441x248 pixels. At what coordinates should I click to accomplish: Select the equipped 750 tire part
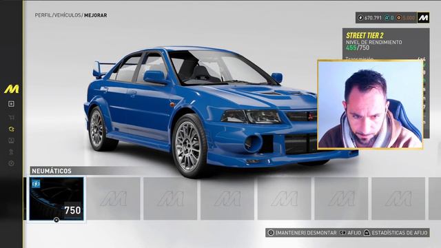point(57,198)
